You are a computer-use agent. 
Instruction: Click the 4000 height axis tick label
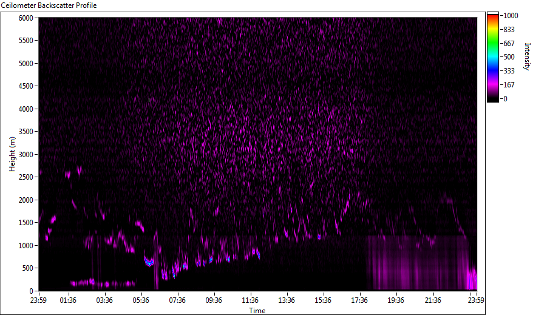(26, 109)
